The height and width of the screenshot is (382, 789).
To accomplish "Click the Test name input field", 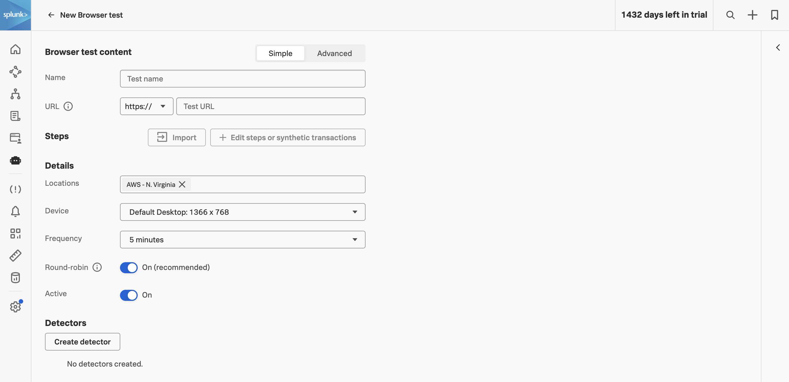I will 242,79.
